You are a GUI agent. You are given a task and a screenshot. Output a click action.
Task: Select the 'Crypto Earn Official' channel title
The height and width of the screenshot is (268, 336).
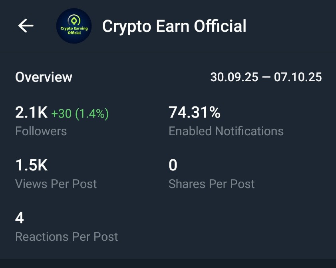point(174,26)
